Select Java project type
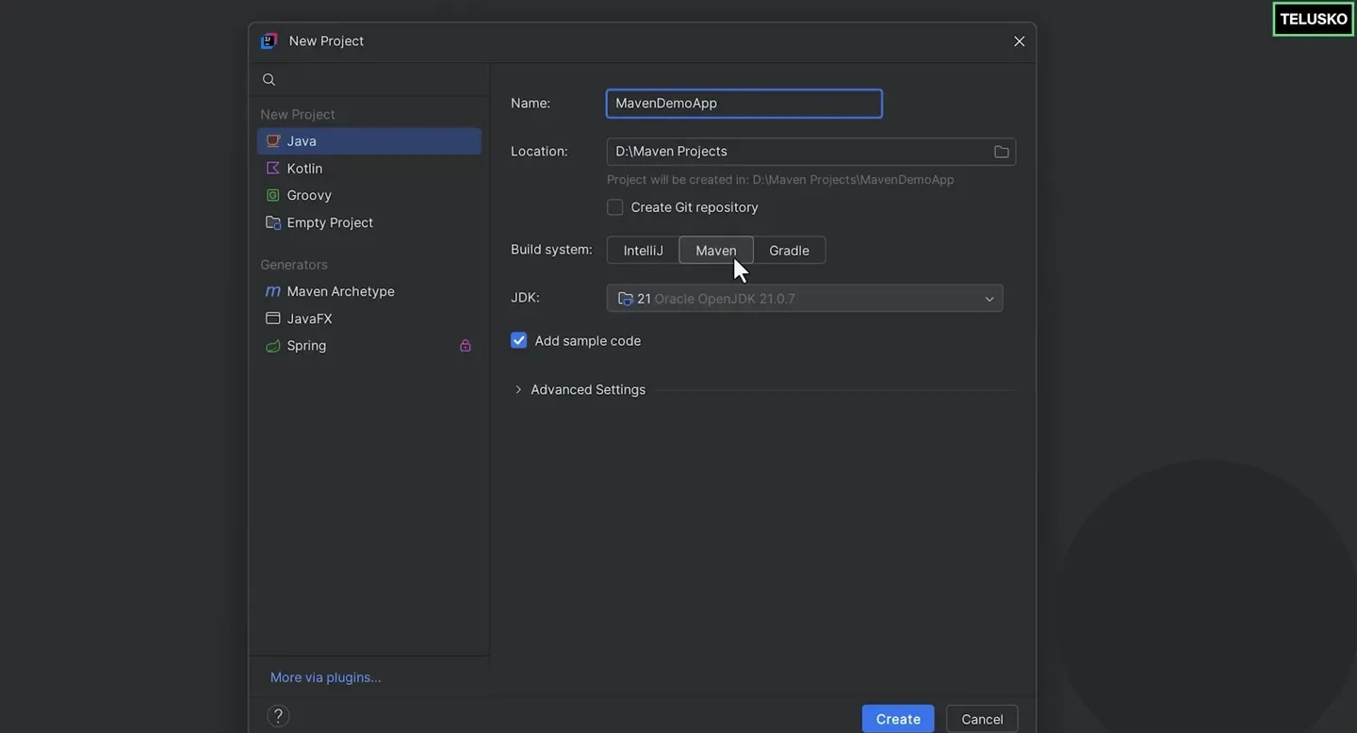This screenshot has width=1357, height=733. 369,140
